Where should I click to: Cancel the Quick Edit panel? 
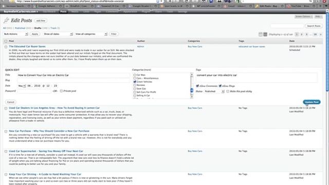tap(10, 102)
